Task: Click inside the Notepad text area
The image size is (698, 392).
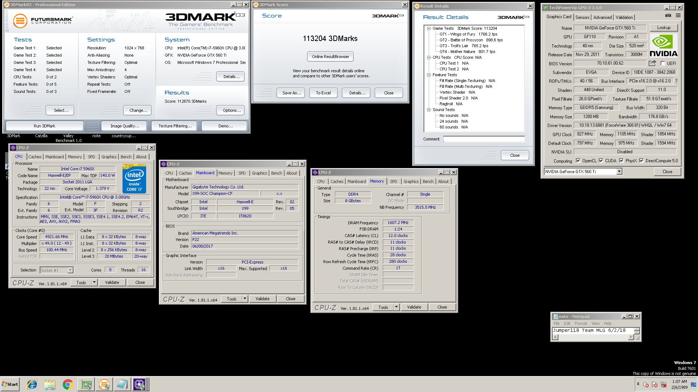Action: [593, 331]
